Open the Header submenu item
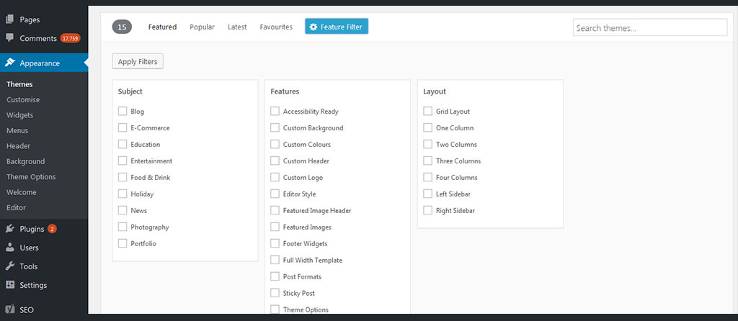The height and width of the screenshot is (321, 738). point(18,145)
